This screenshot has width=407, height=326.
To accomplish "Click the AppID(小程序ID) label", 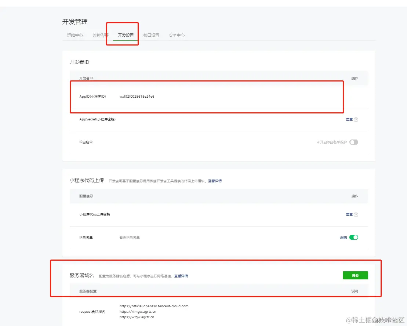I will (x=92, y=96).
